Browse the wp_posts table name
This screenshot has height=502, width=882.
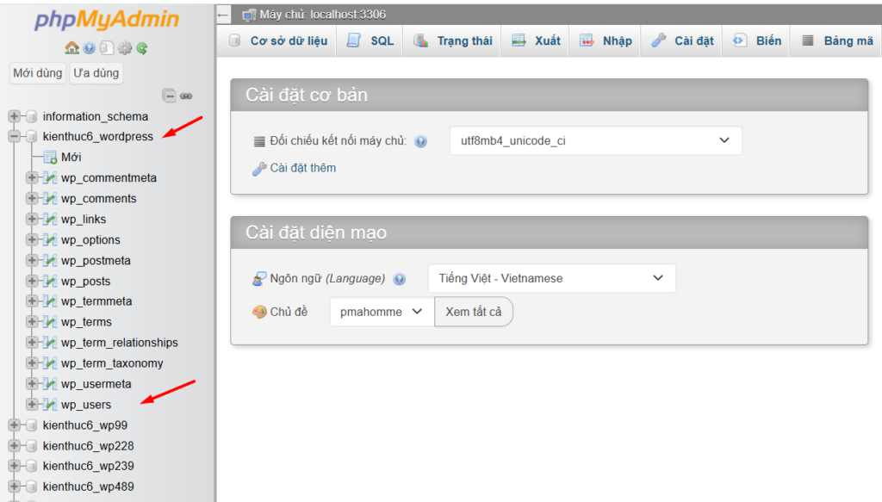[x=85, y=281]
